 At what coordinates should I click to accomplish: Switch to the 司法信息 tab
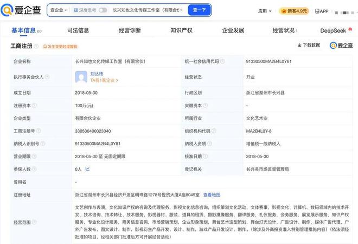(x=78, y=30)
